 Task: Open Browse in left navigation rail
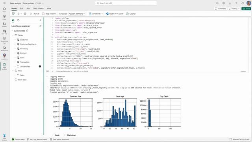tap(4, 24)
